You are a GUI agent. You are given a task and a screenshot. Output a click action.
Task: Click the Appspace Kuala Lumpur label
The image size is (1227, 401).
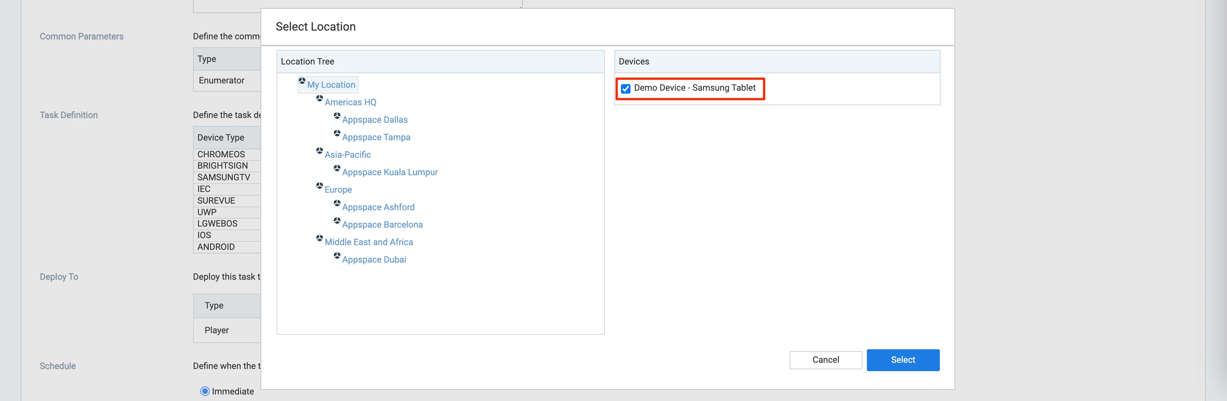tap(389, 172)
